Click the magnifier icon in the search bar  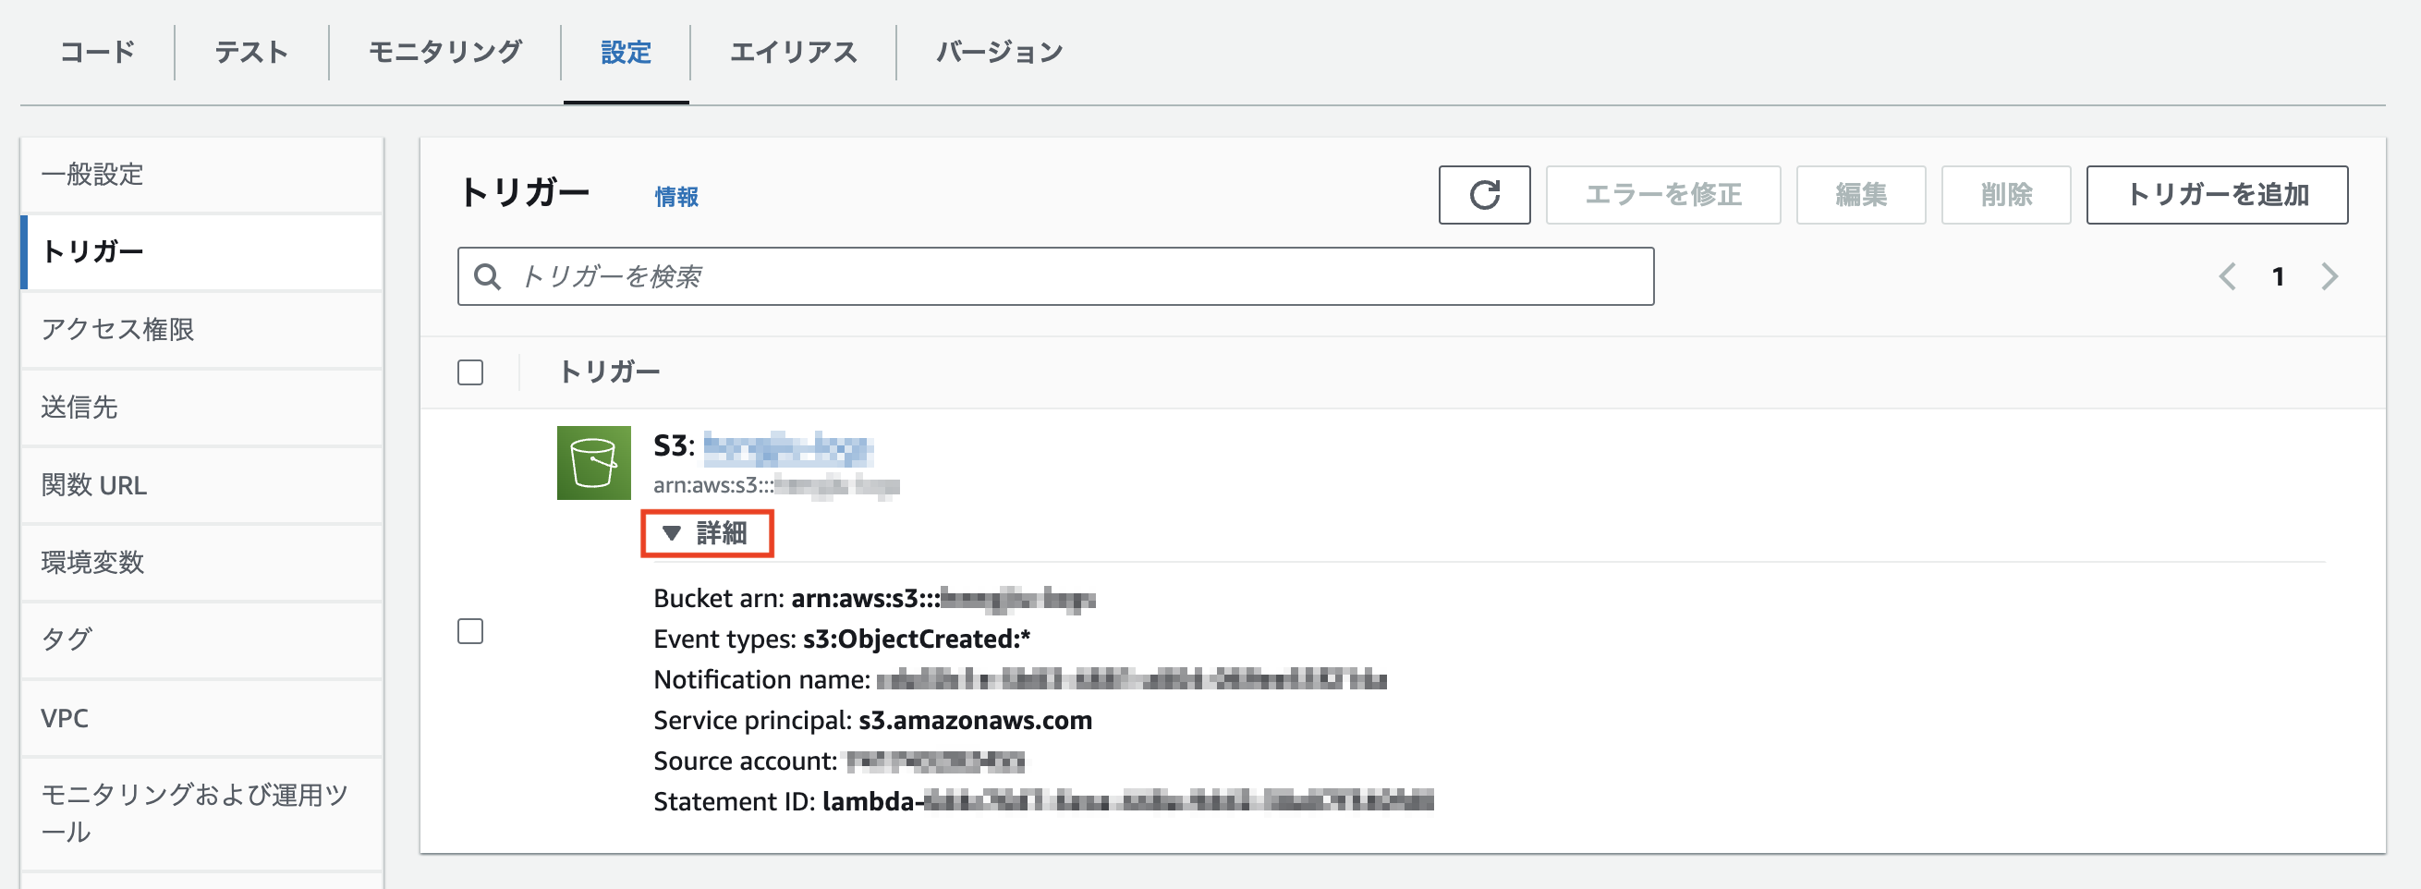coord(488,276)
